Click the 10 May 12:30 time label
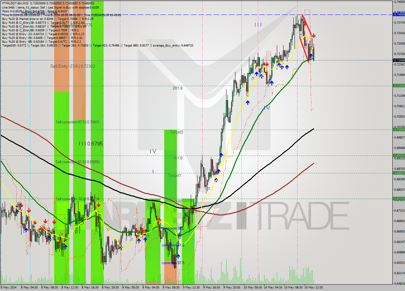 313,288
